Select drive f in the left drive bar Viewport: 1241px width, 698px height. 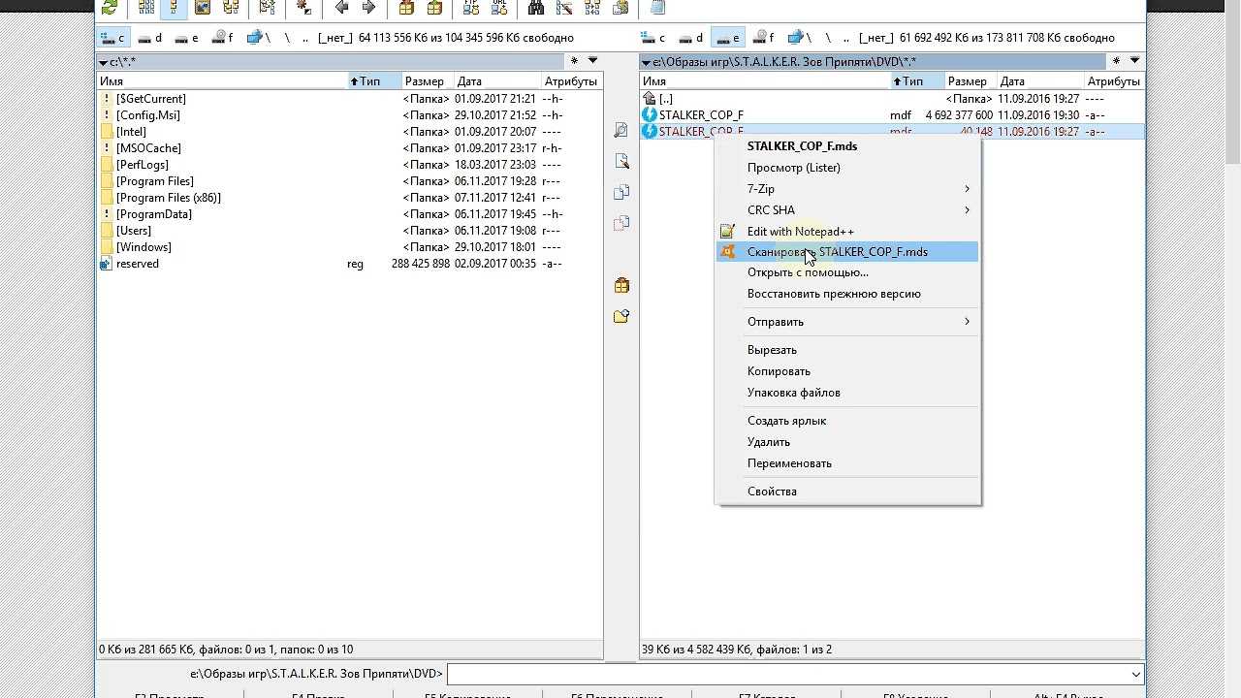(222, 38)
